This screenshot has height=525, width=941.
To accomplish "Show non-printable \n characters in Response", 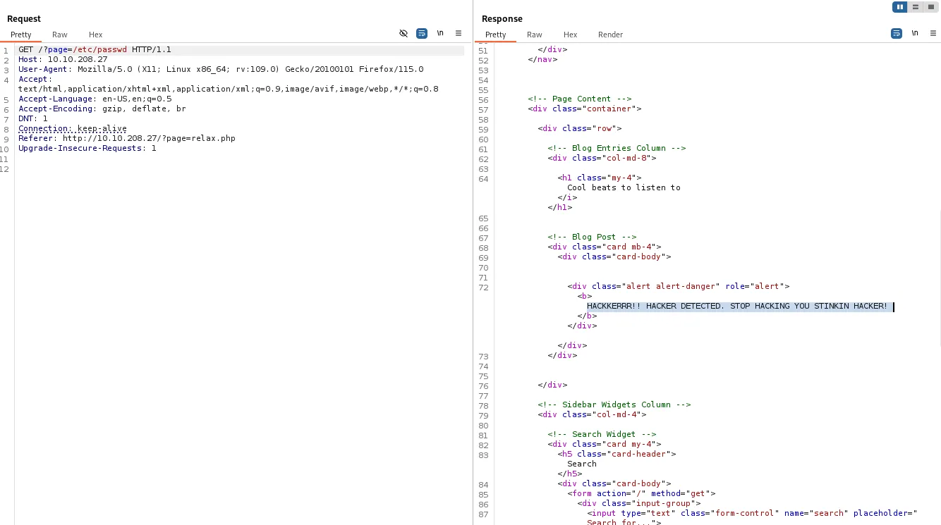I will pos(915,33).
